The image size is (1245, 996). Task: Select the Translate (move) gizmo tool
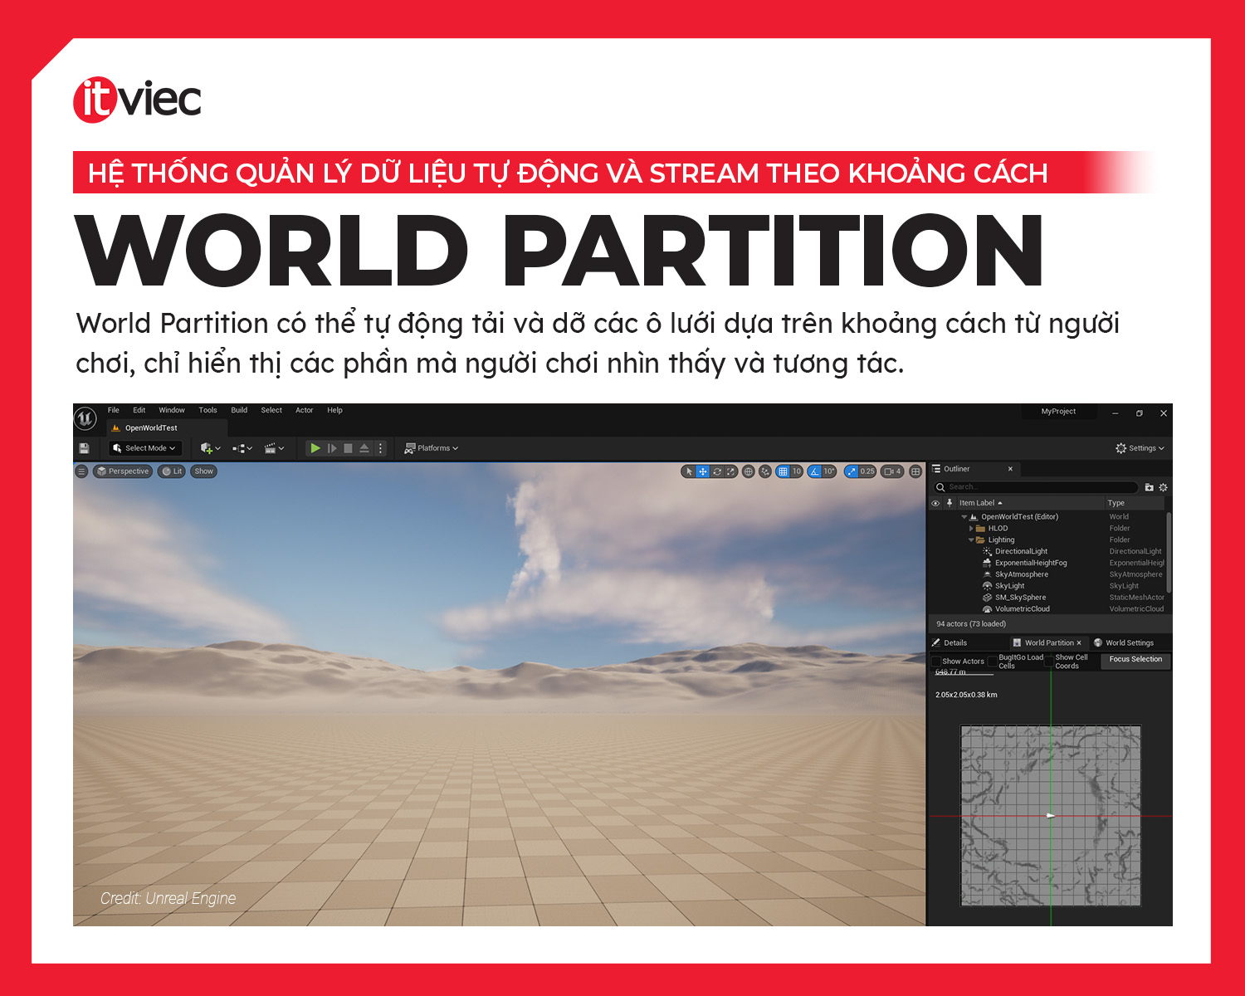pyautogui.click(x=703, y=471)
